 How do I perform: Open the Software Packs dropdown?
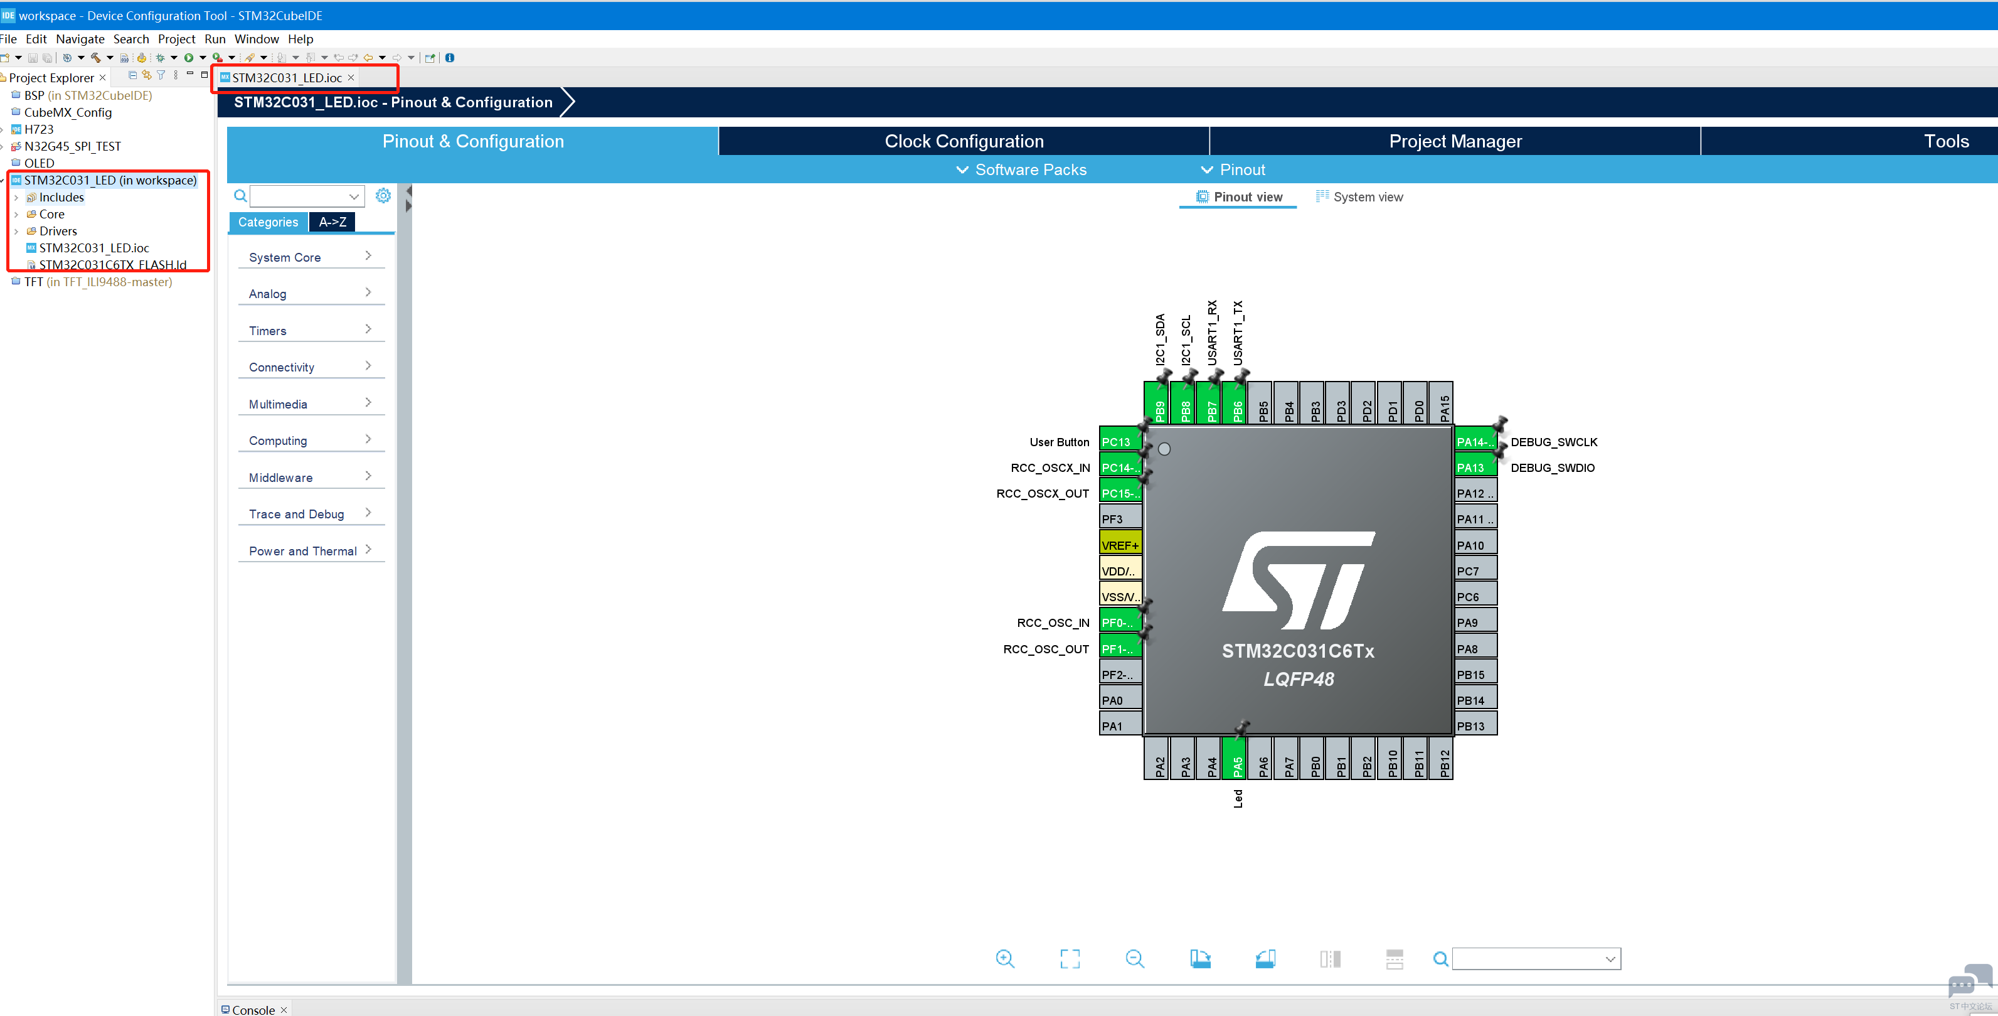1021,169
